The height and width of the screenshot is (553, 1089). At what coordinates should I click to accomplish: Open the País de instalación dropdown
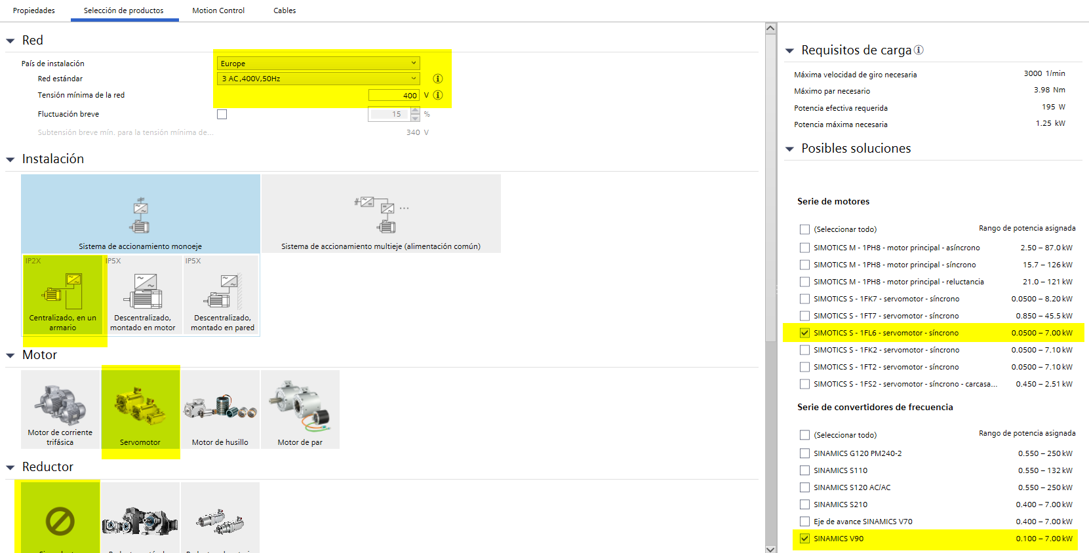319,64
